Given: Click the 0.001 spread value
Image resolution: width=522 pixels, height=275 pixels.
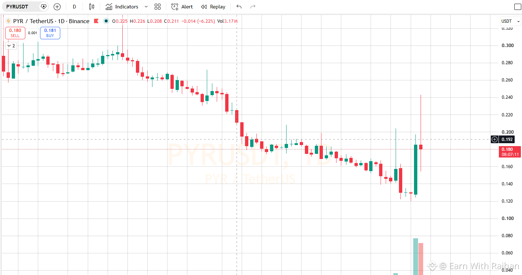Looking at the screenshot, I should [x=33, y=33].
